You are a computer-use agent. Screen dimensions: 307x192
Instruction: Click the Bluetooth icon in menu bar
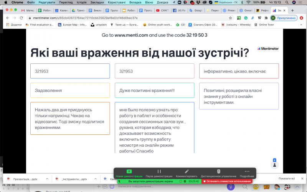[x=242, y=2]
